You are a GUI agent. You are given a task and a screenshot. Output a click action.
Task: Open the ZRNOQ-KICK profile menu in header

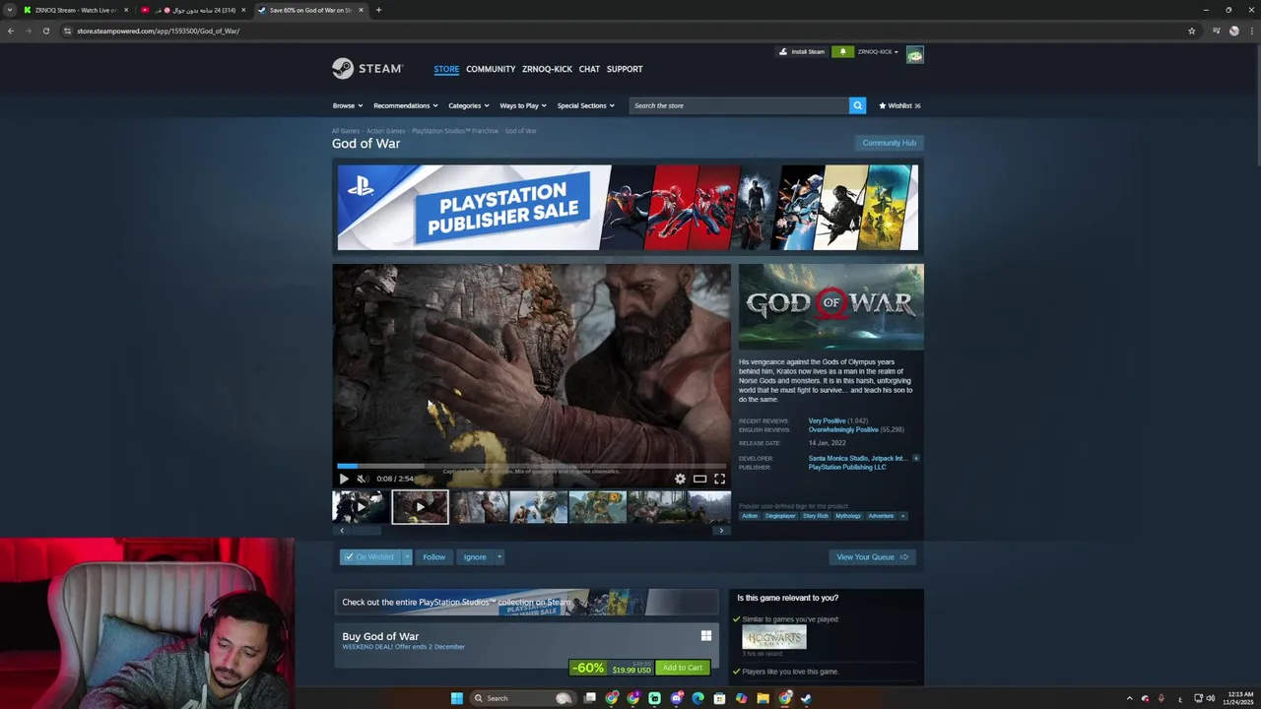coord(547,69)
